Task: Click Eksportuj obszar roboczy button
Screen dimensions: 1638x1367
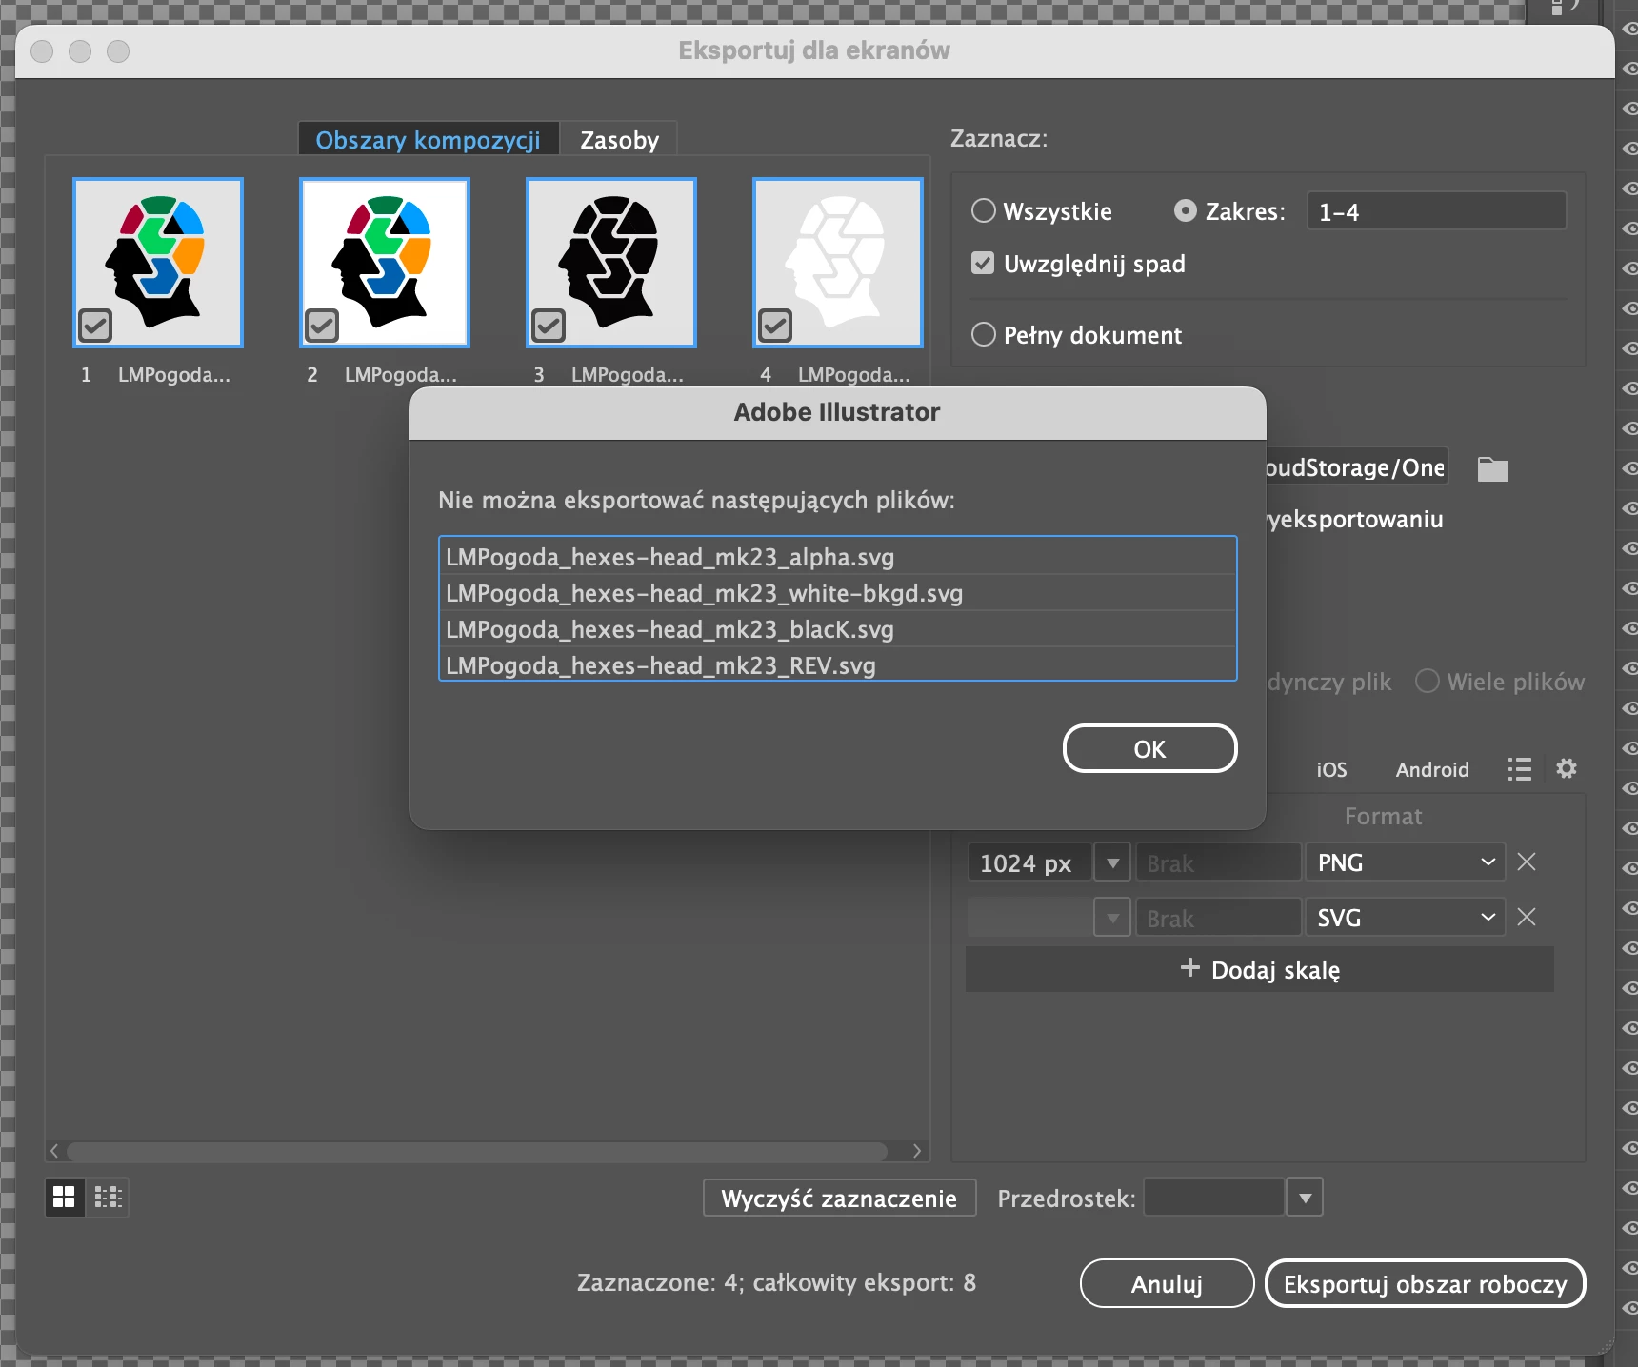Action: [1425, 1283]
